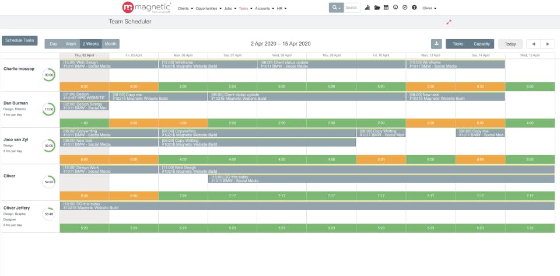Viewport: 560px width, 276px height.
Task: Open the help question mark icon
Action: pos(414,7)
